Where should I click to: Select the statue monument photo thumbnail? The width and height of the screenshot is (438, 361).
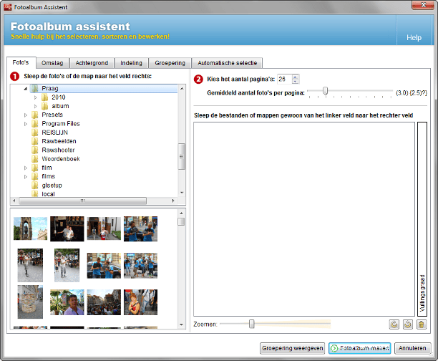31,228
